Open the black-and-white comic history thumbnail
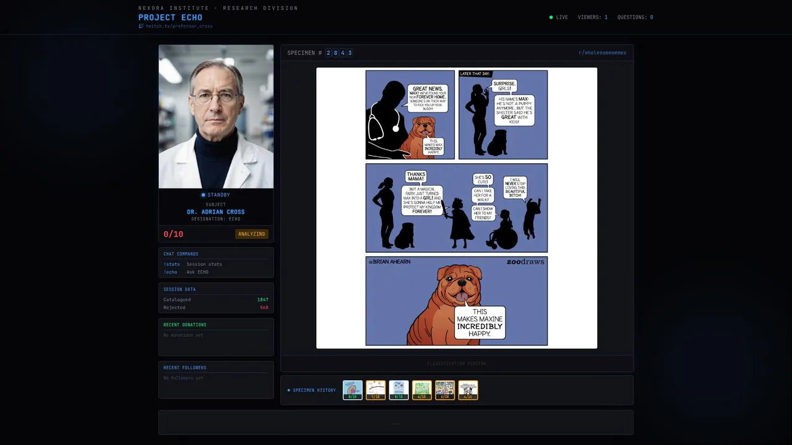 468,390
